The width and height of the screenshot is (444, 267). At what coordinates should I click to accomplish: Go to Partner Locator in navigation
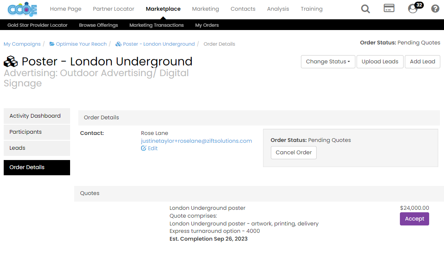click(x=113, y=9)
